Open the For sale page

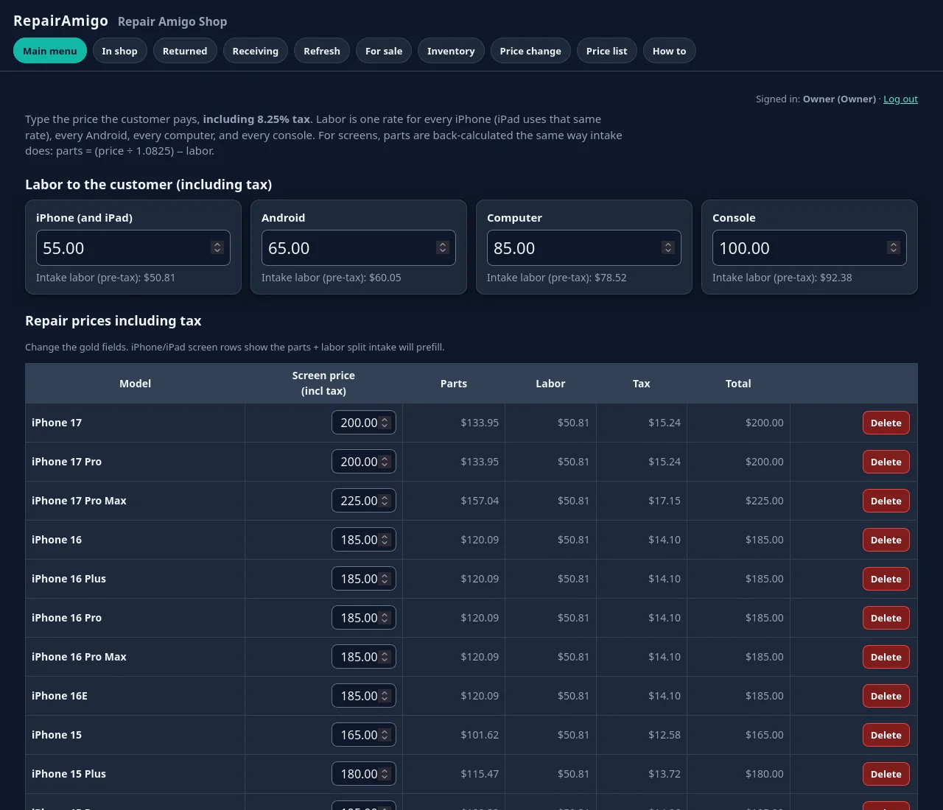pos(384,51)
